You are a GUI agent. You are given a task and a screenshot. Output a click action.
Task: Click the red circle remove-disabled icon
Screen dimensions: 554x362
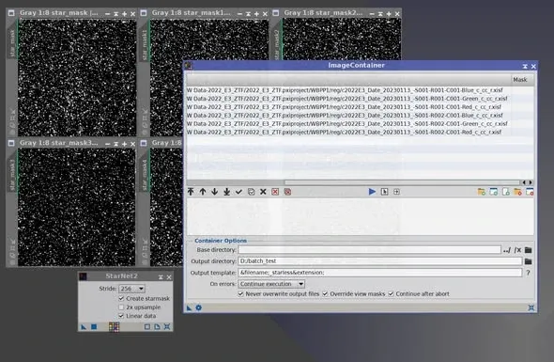point(287,192)
